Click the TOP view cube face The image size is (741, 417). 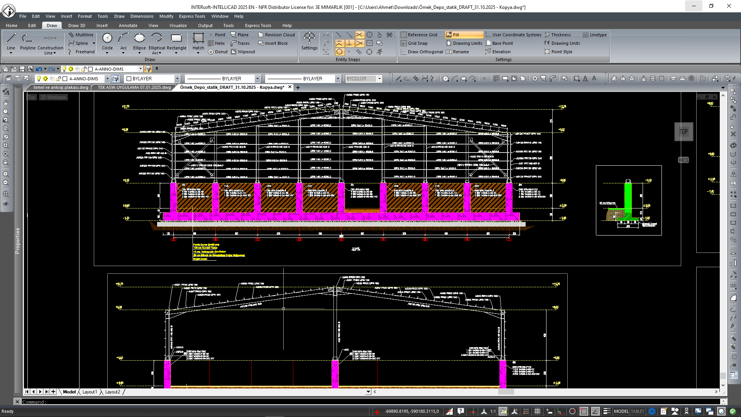pos(683,132)
